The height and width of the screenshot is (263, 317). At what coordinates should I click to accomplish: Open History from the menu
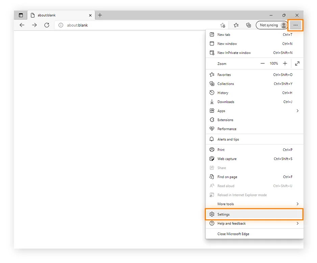(x=254, y=93)
